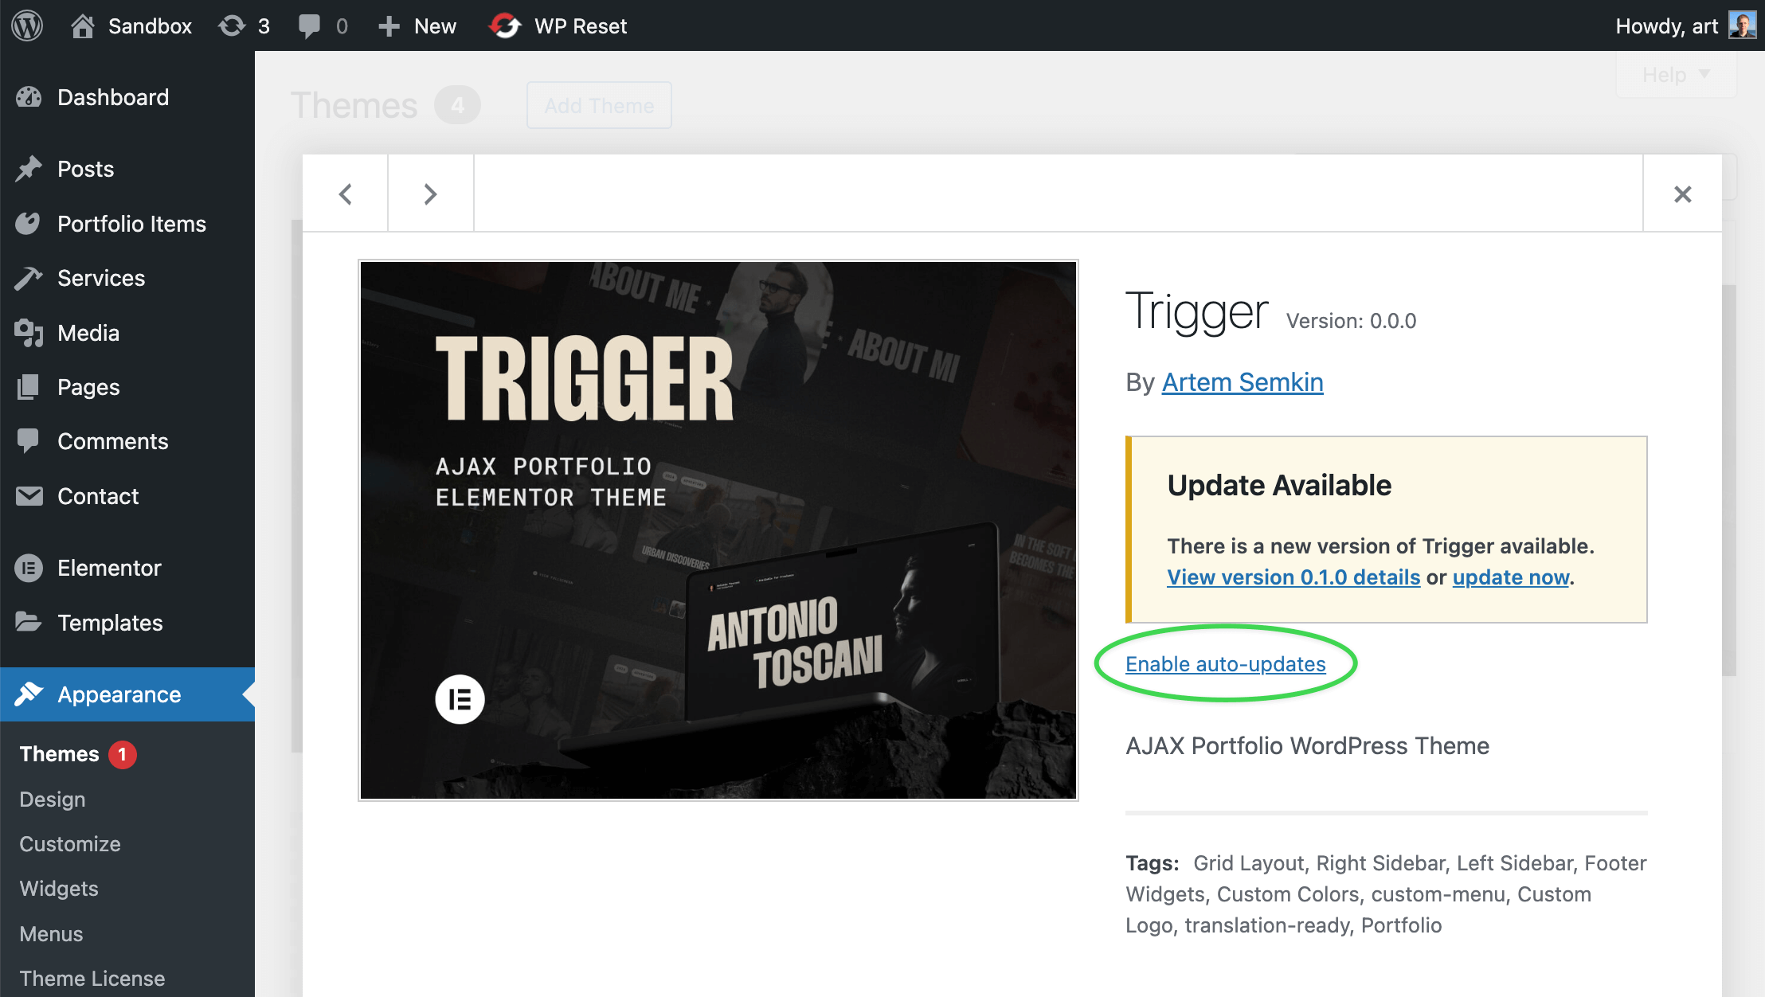Click the Add Theme button
Image resolution: width=1765 pixels, height=997 pixels.
pyautogui.click(x=599, y=105)
